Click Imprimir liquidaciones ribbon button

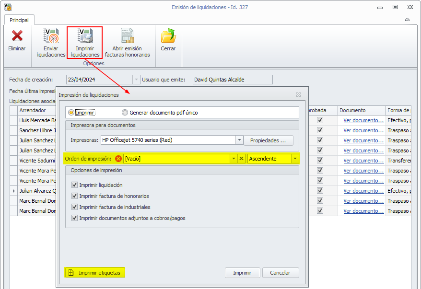85,42
